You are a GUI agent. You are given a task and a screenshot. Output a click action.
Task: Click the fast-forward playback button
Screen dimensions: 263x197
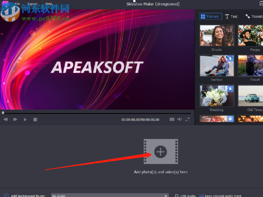coord(15,119)
